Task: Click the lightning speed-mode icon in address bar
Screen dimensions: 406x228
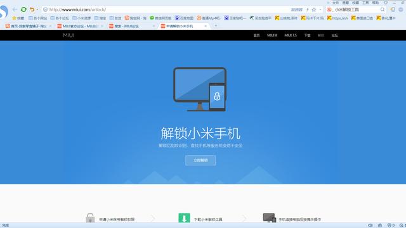Action: (x=308, y=9)
